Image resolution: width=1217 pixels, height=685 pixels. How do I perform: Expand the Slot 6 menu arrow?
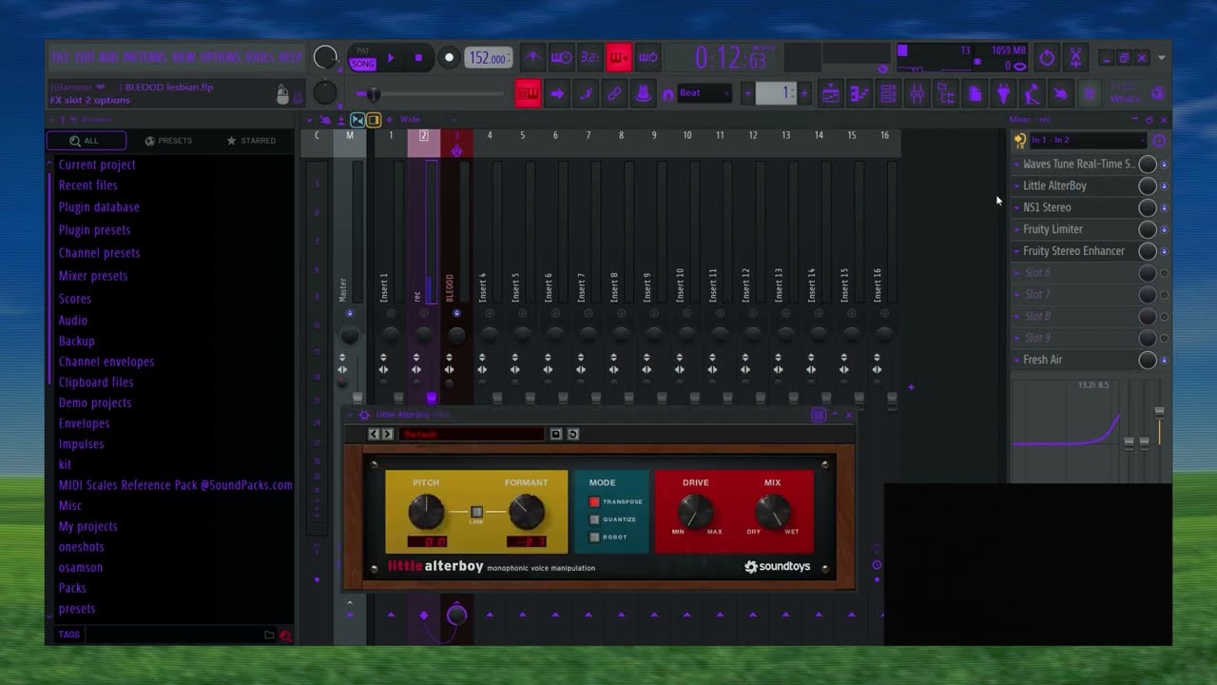click(x=1016, y=273)
